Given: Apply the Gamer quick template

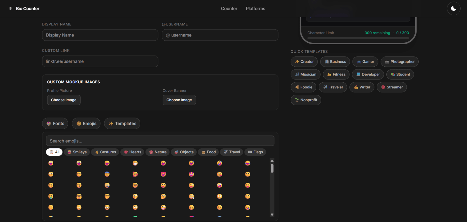Looking at the screenshot, I should coord(365,62).
